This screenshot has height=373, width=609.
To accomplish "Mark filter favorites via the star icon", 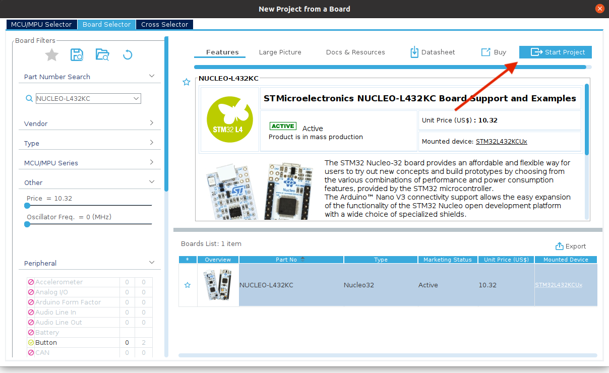I will 51,55.
